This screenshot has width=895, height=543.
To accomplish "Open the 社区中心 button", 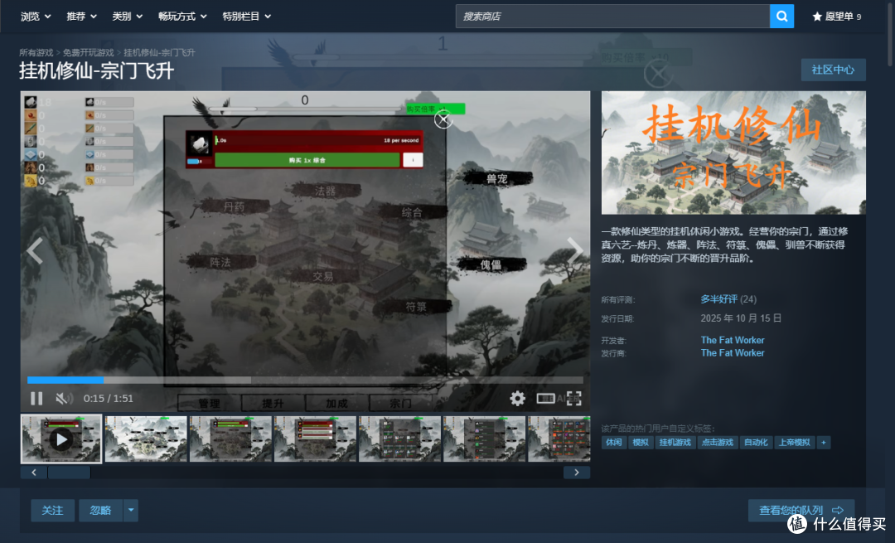I will [x=833, y=70].
